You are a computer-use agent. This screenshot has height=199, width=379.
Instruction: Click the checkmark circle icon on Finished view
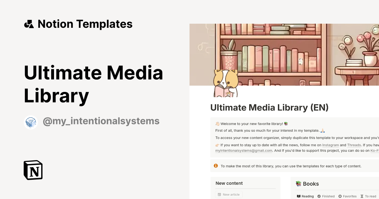pos(318,196)
